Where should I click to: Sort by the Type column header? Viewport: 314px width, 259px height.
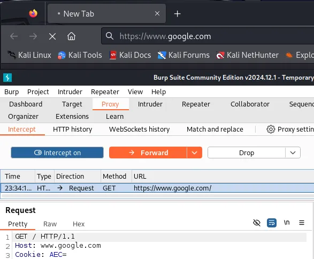[44, 176]
